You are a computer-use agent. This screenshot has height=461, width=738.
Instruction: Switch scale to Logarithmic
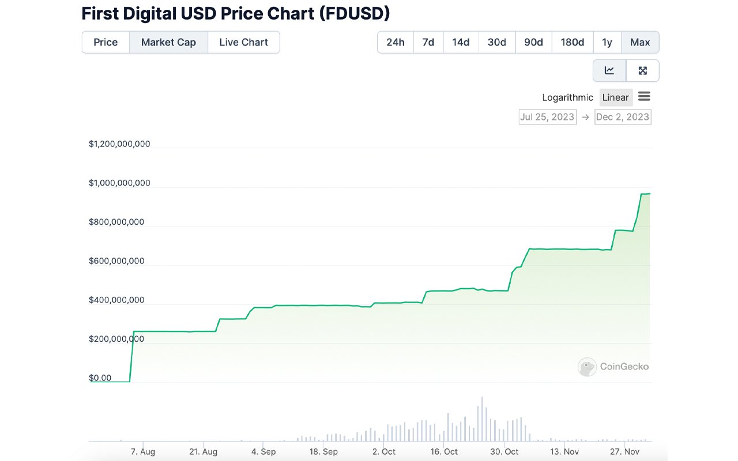[x=567, y=97]
